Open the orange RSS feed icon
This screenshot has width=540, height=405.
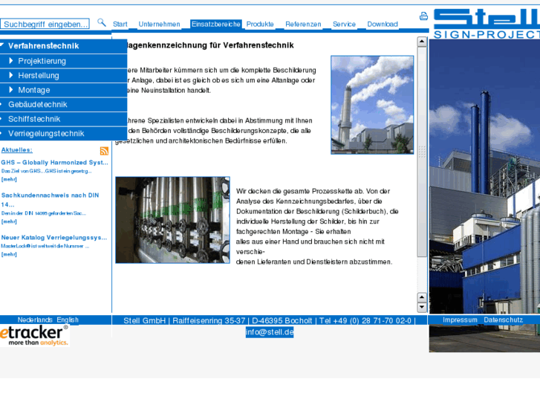104,151
